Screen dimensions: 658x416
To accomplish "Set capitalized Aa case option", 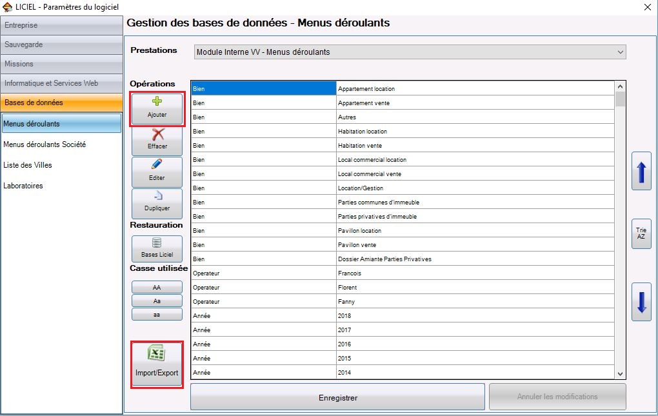I will (x=157, y=301).
